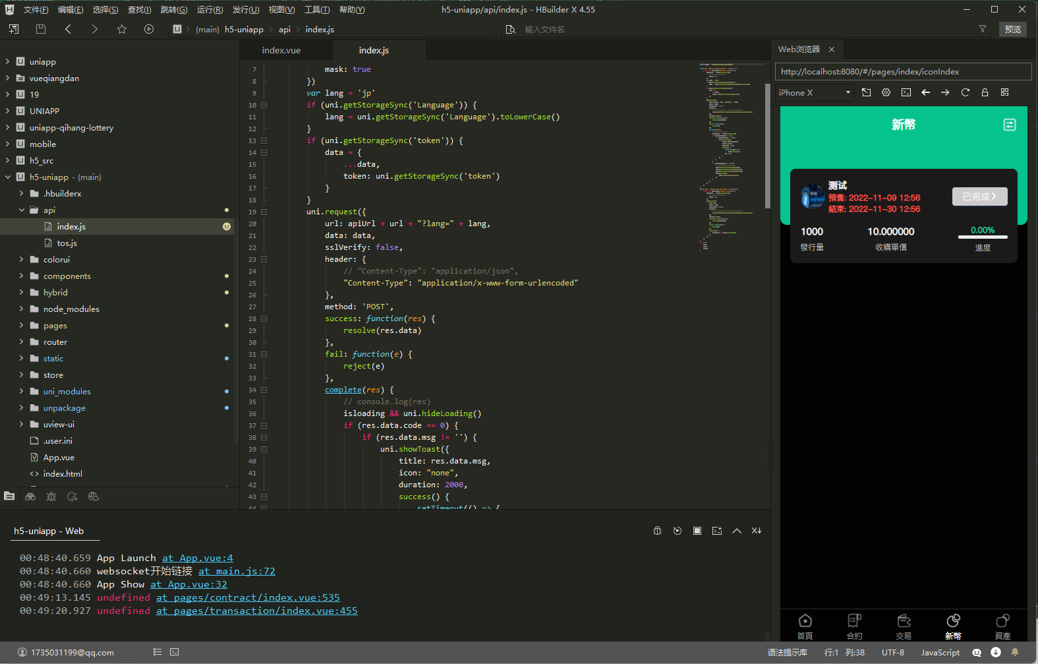Open new terminal icon in console panel
This screenshot has height=664, width=1038.
point(717,531)
